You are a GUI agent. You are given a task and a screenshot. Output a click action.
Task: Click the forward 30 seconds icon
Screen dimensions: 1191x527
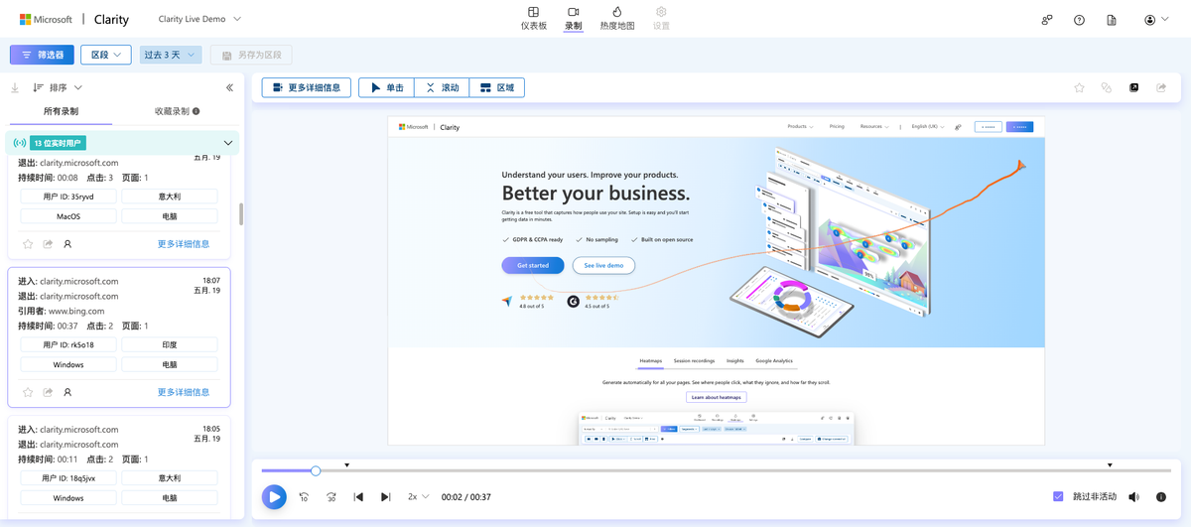pyautogui.click(x=331, y=497)
